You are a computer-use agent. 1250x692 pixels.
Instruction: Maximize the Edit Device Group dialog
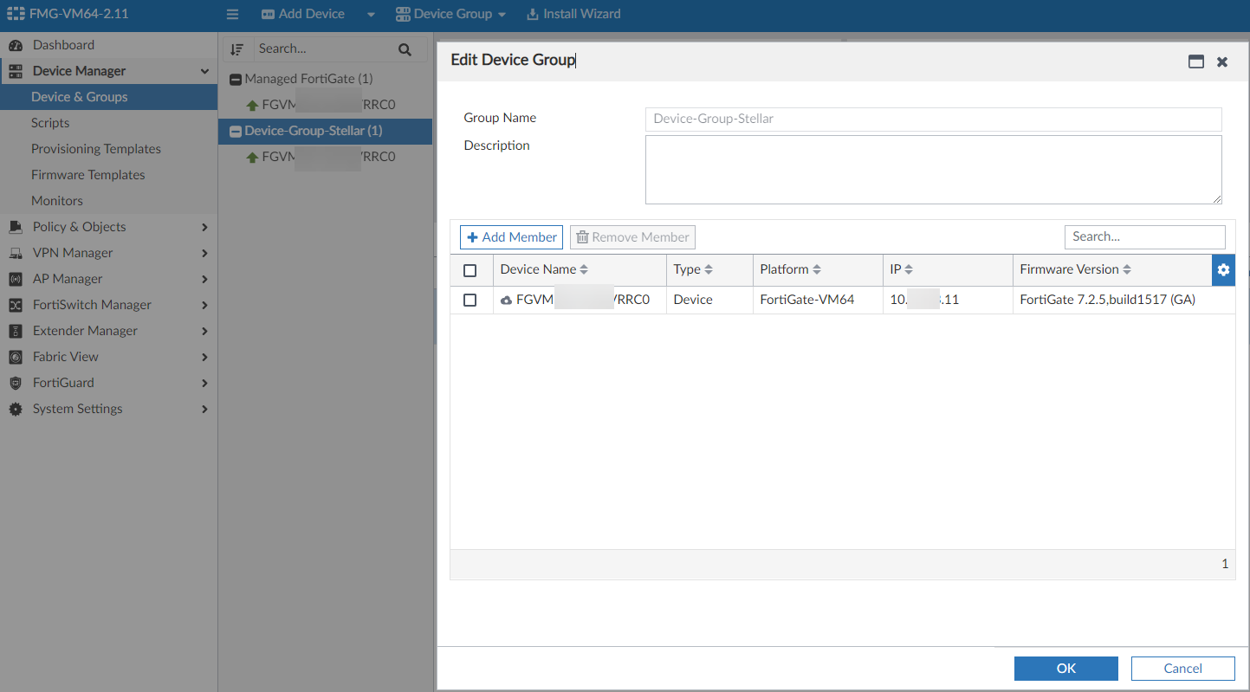1196,61
